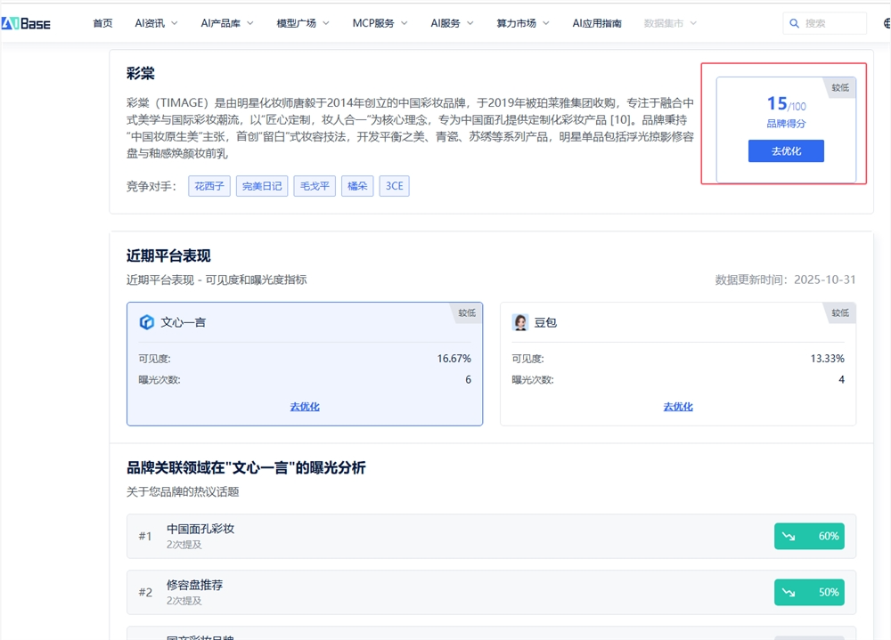The height and width of the screenshot is (640, 891).
Task: Click 去优化 link on the 豆包 card
Action: [678, 407]
